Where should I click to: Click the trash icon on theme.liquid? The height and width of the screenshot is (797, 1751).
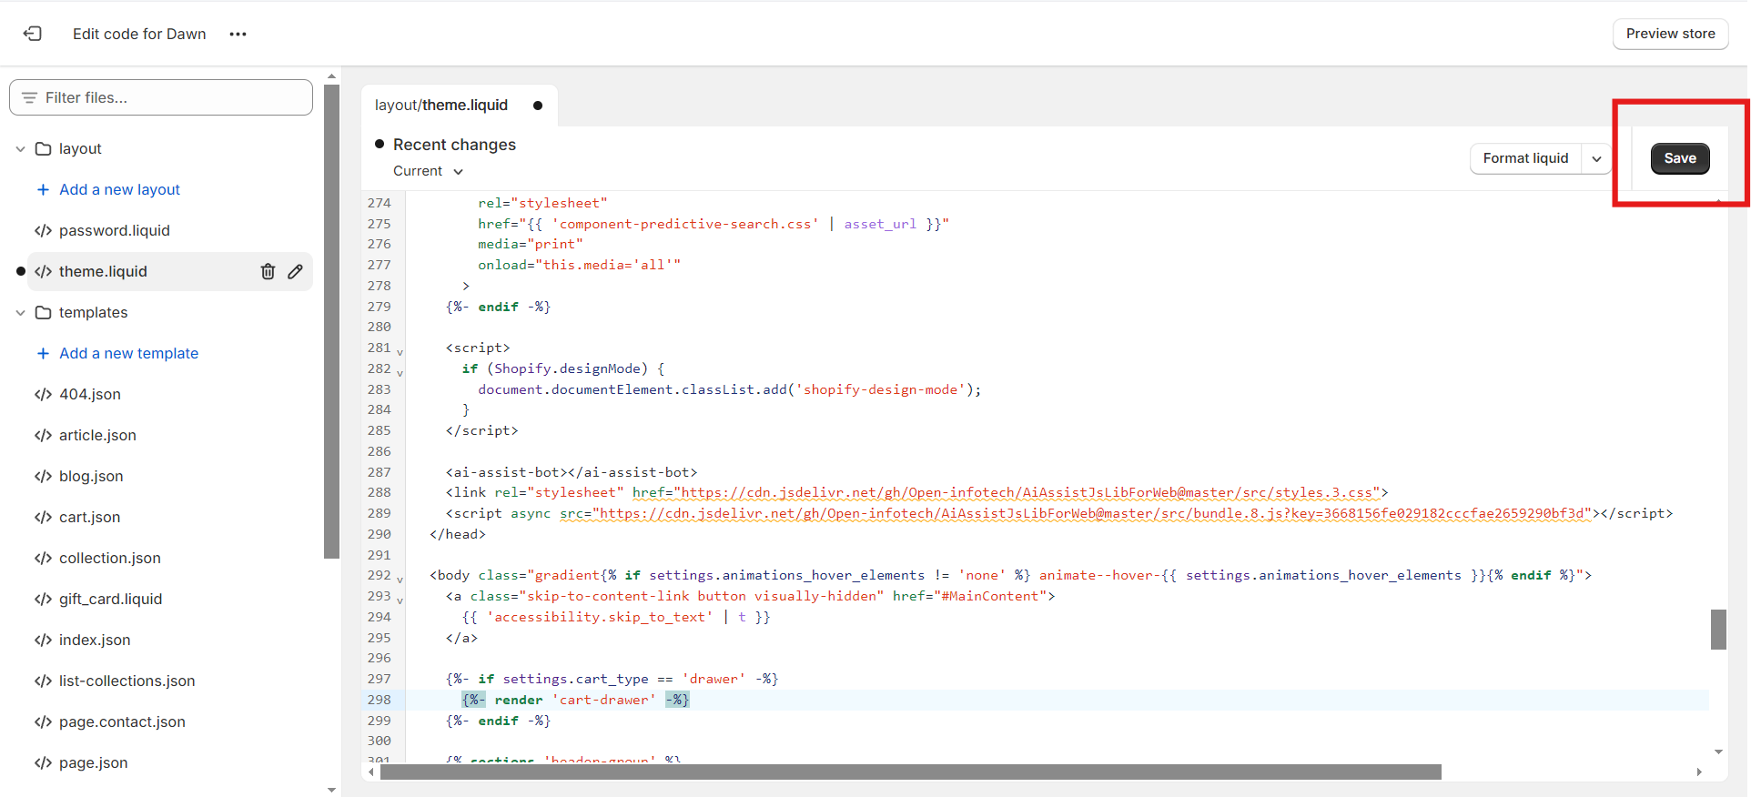coord(268,271)
